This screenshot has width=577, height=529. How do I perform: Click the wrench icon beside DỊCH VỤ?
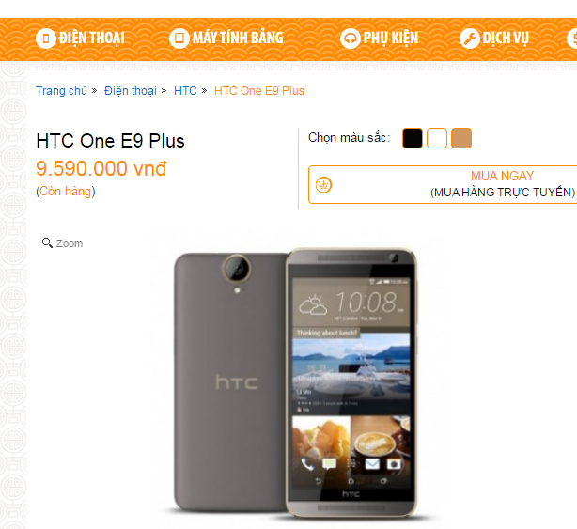coord(470,39)
